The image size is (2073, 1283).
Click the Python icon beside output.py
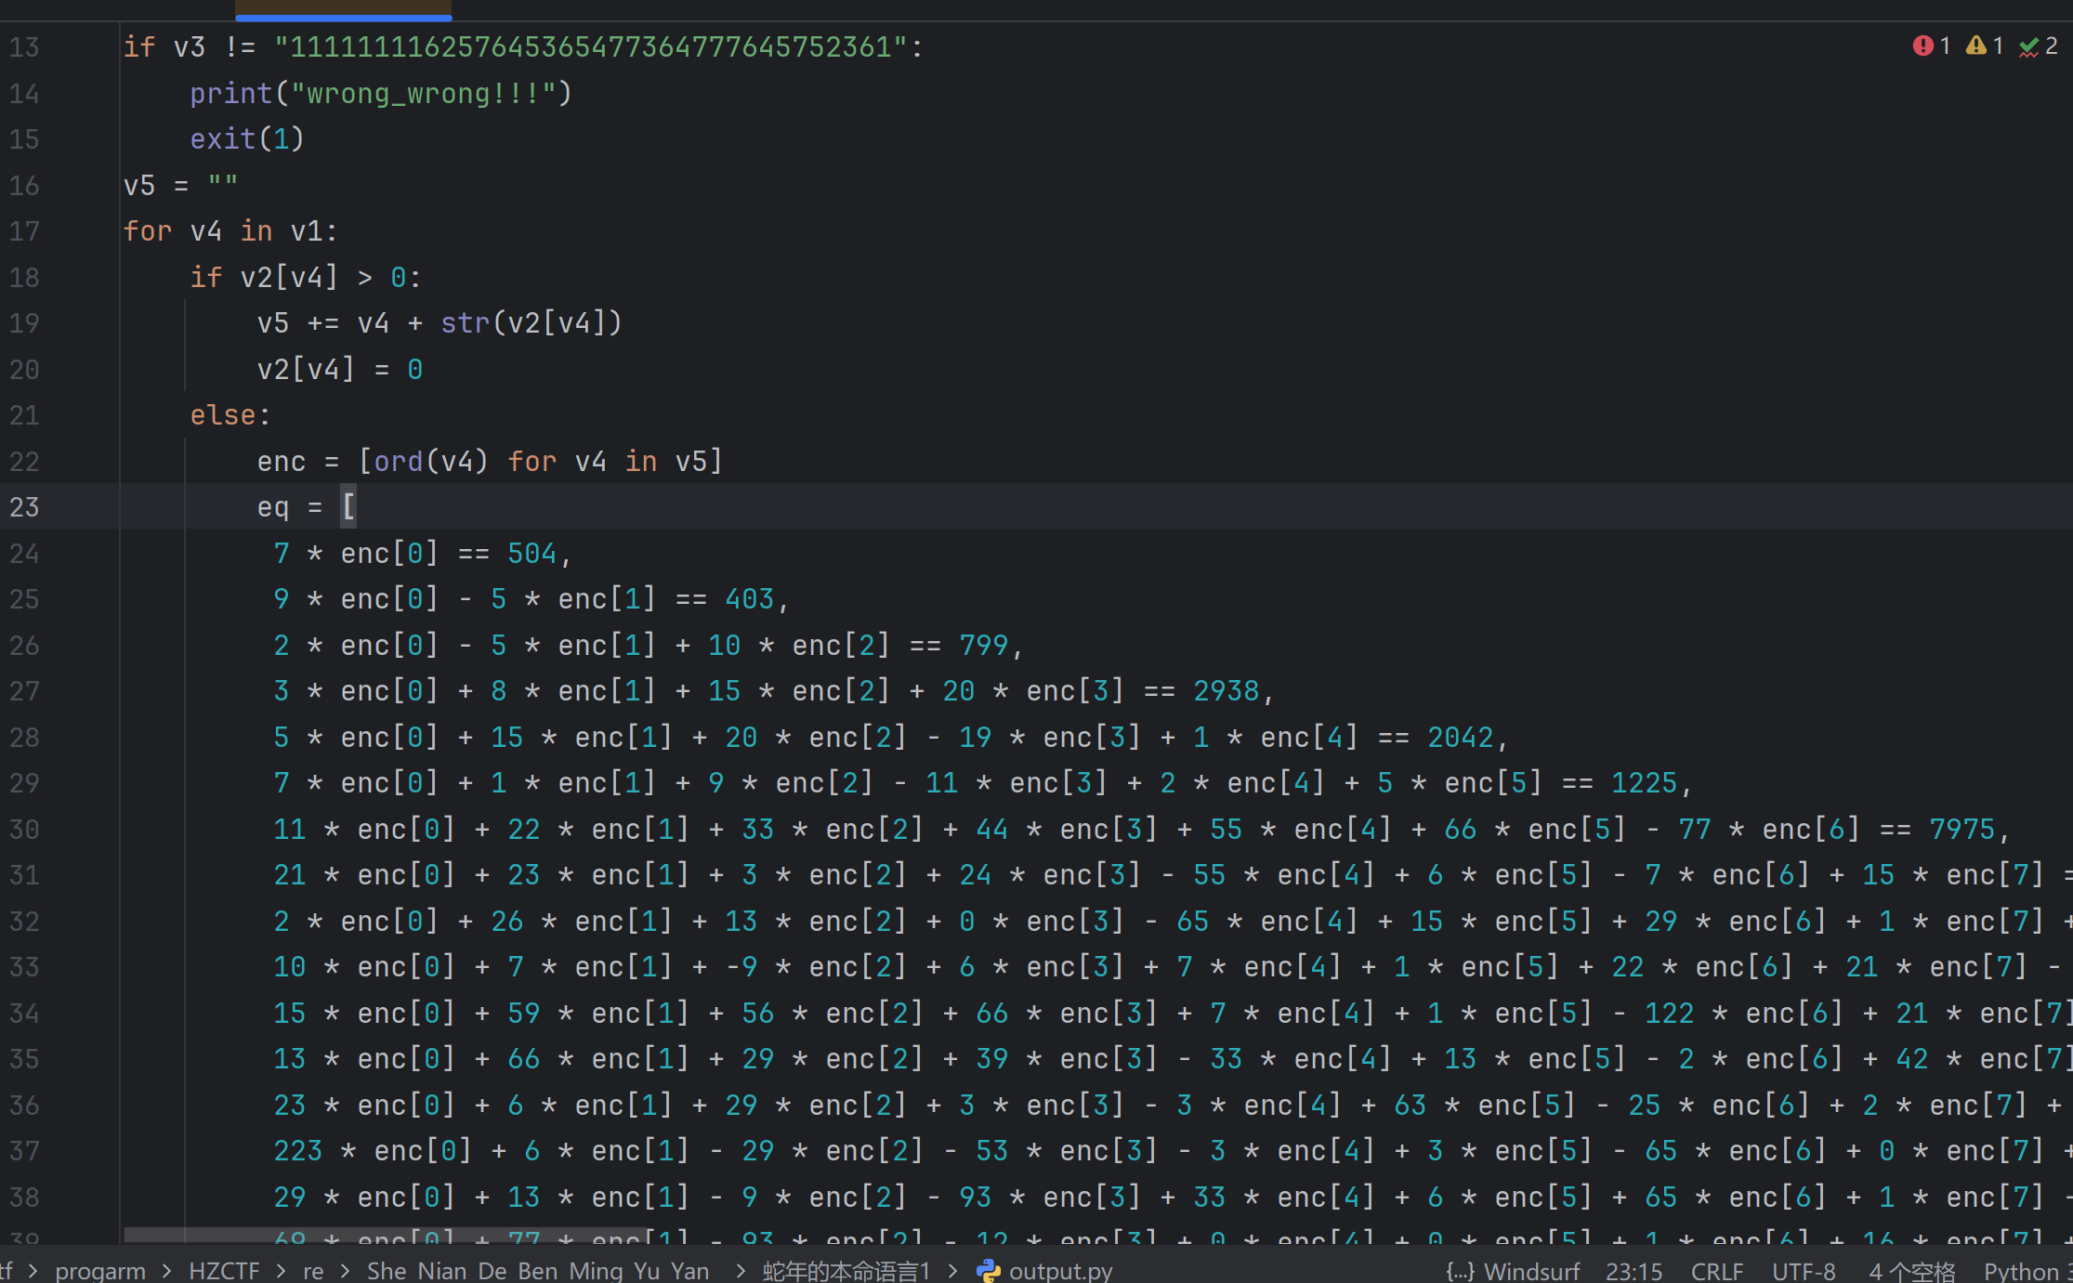[x=989, y=1270]
